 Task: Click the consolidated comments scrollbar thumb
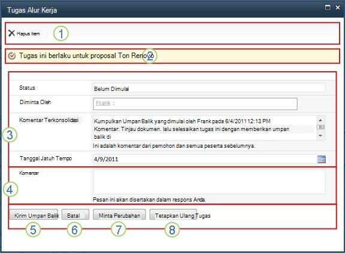coord(320,127)
